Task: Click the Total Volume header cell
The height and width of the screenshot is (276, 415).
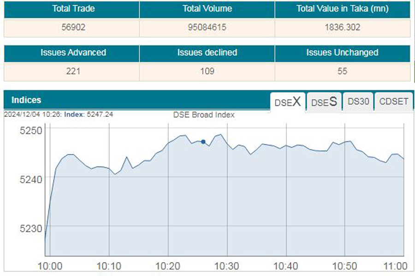Action: tap(207, 9)
